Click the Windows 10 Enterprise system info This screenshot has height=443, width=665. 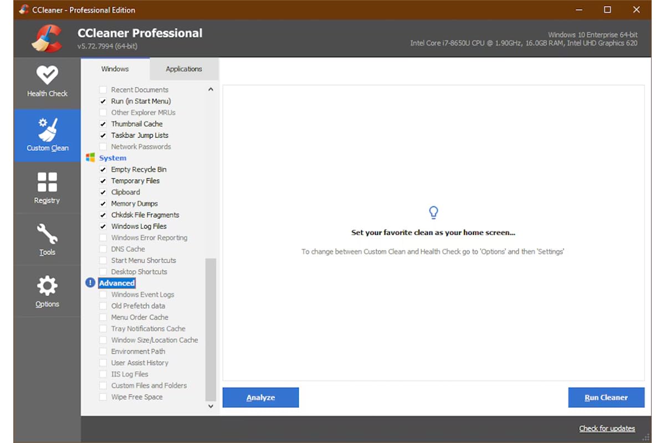[x=592, y=34]
